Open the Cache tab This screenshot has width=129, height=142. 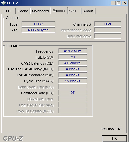click(23, 11)
